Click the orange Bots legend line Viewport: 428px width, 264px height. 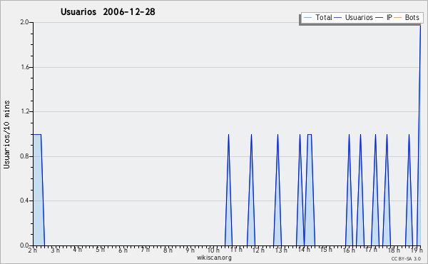point(398,18)
